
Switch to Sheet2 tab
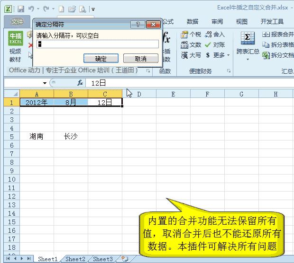point(75,259)
